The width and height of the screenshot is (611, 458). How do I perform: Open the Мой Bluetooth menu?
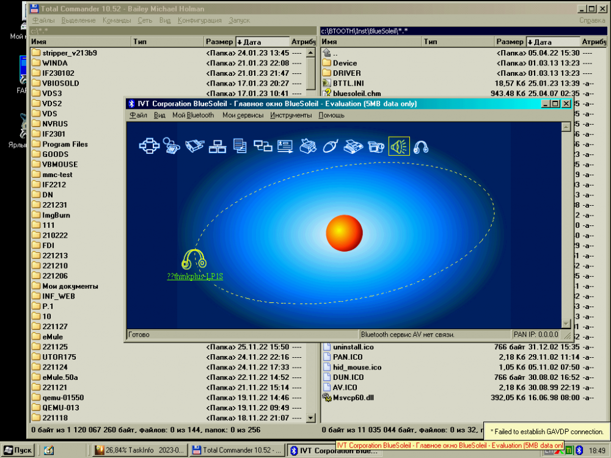(x=193, y=115)
